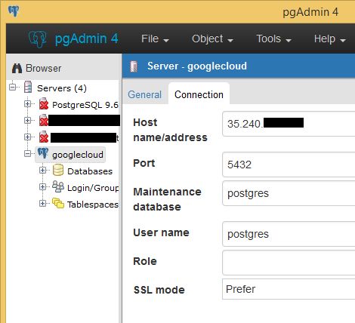
Task: Collapse the googlecloud server node
Action: pyautogui.click(x=27, y=153)
